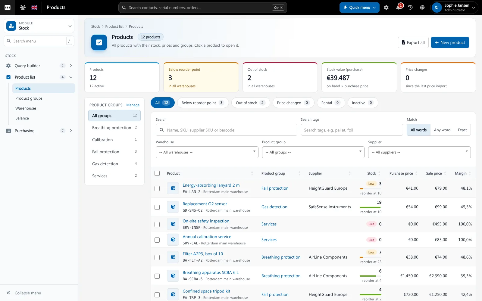Click stock level bar for Replacement O2 sensor
Screen dimensions: 482x301
pos(370,207)
